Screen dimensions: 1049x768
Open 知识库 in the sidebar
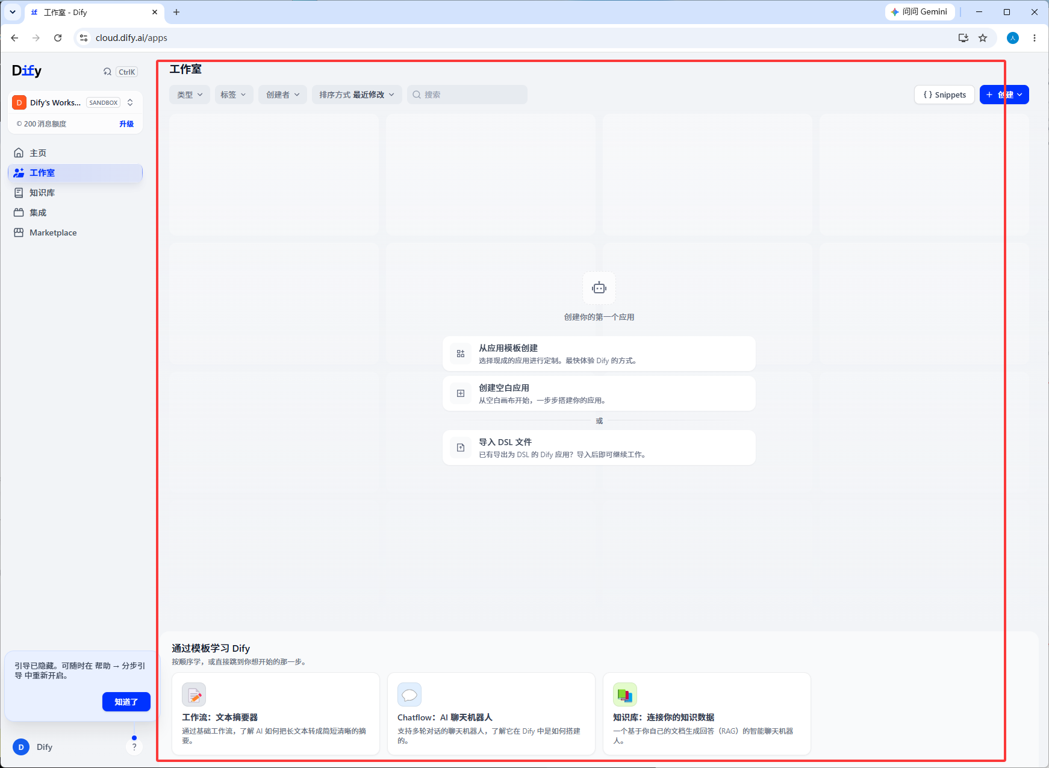pyautogui.click(x=75, y=193)
